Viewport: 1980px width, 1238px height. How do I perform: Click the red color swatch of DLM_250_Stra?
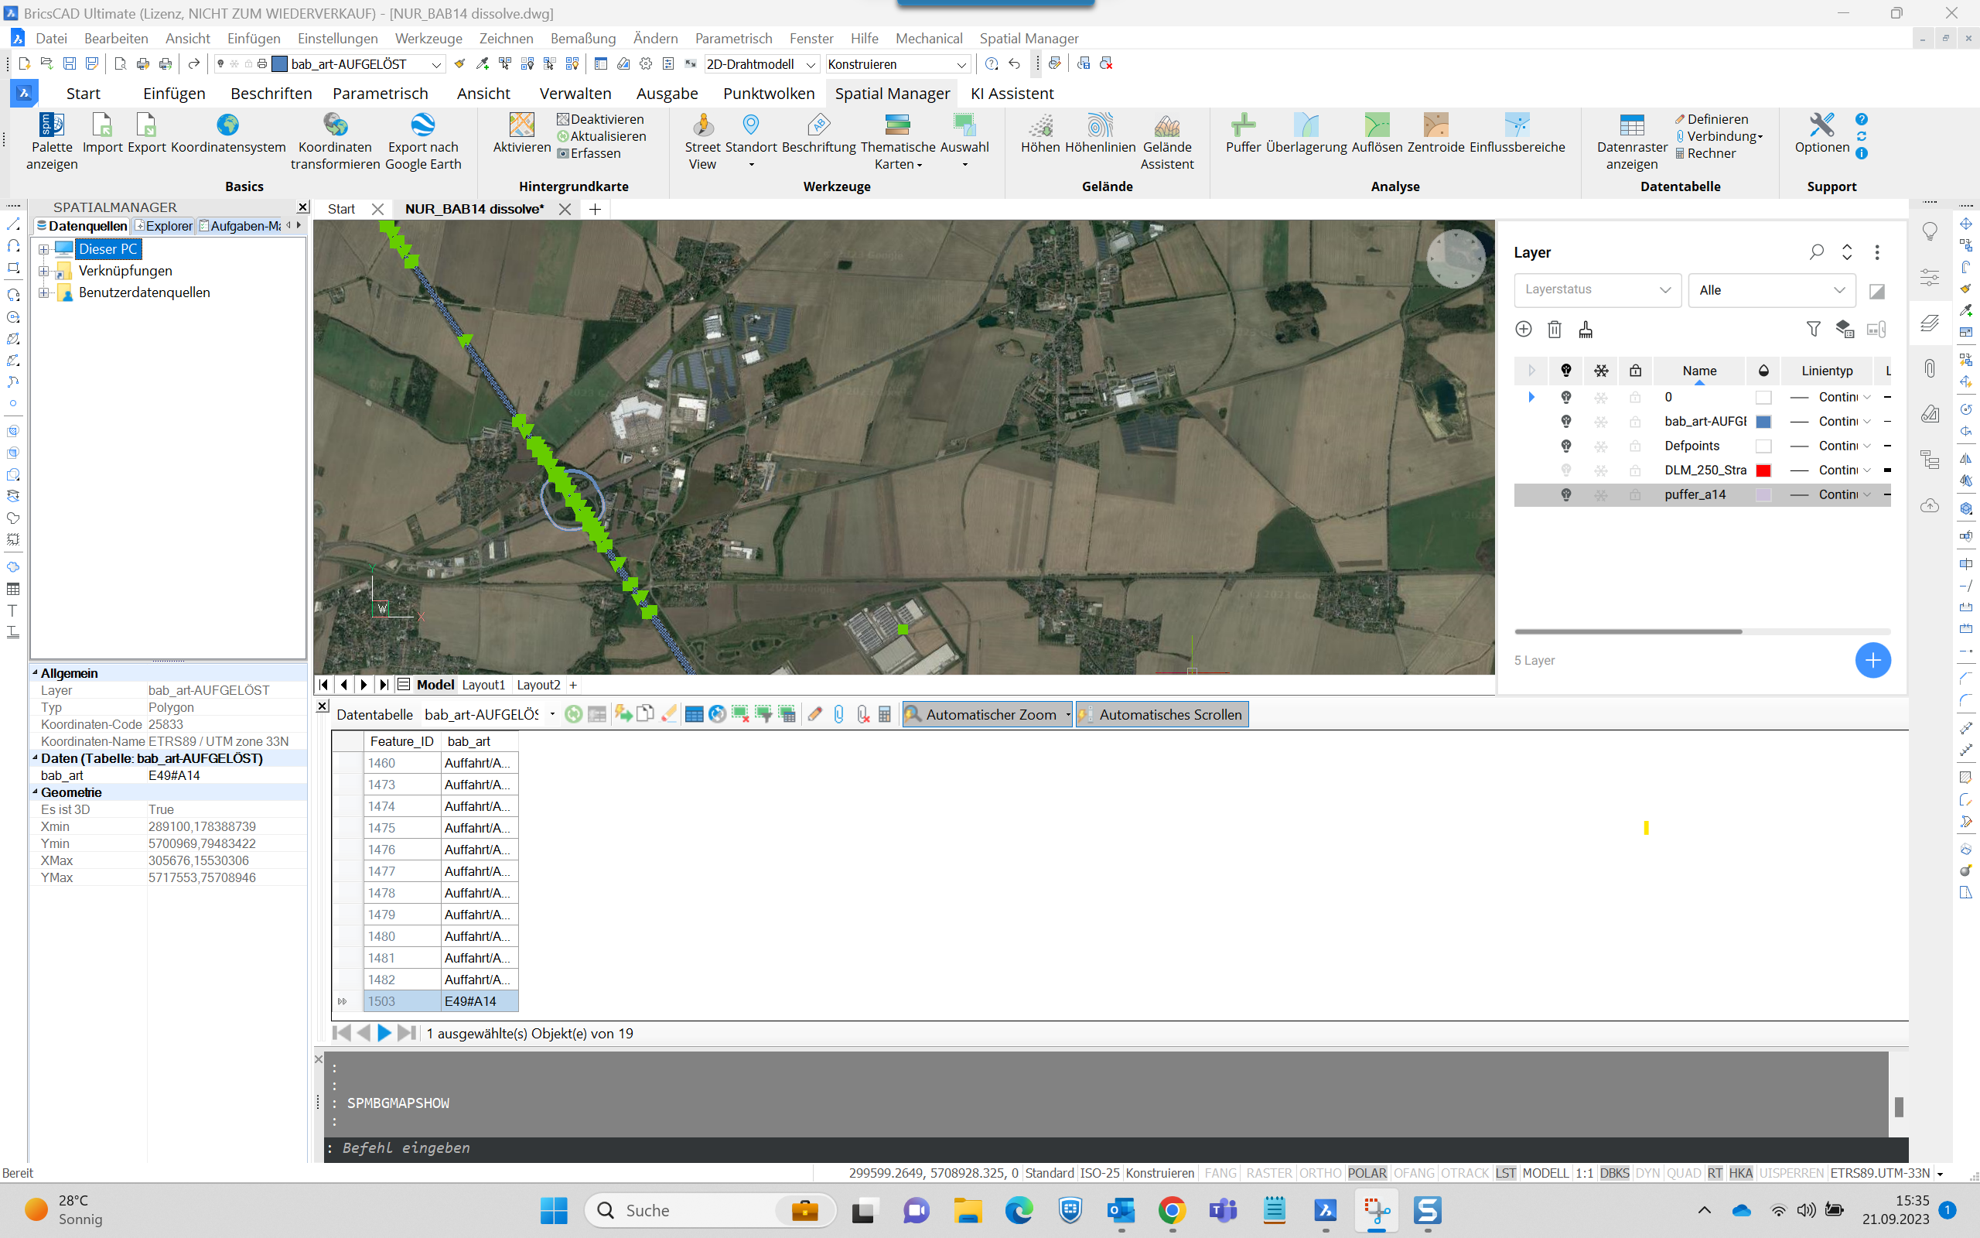tap(1763, 470)
